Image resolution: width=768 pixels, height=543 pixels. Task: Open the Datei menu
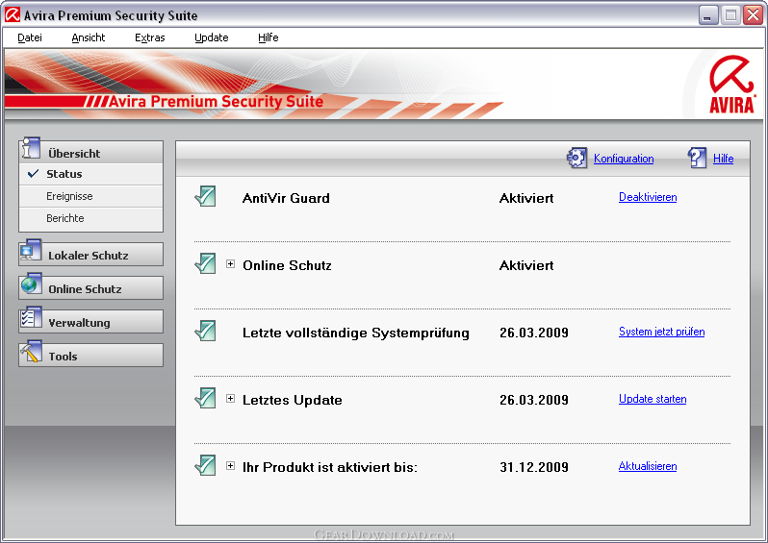[30, 37]
